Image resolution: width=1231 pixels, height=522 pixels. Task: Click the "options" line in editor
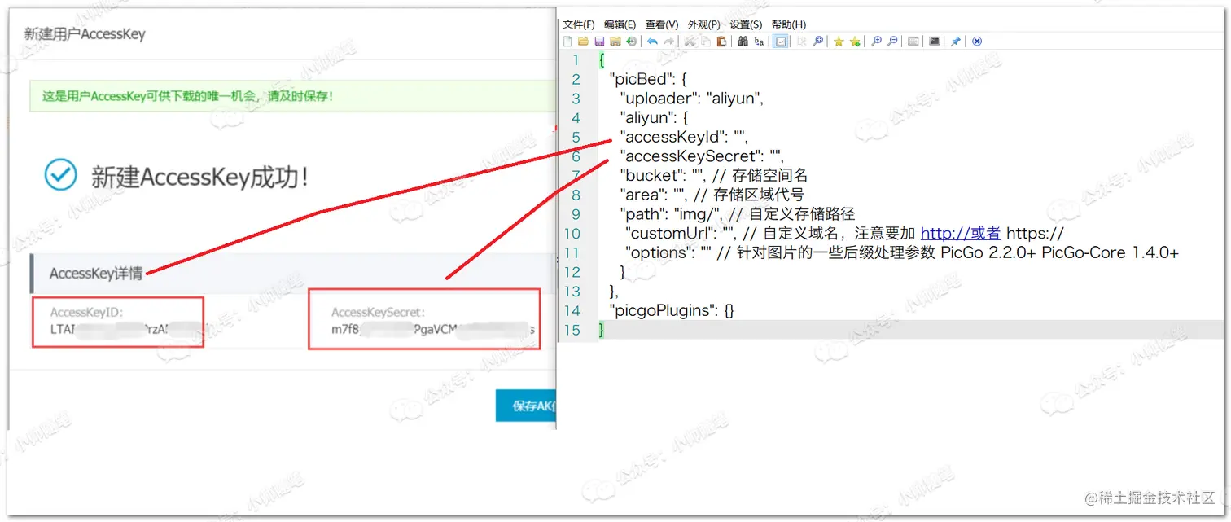(x=902, y=252)
